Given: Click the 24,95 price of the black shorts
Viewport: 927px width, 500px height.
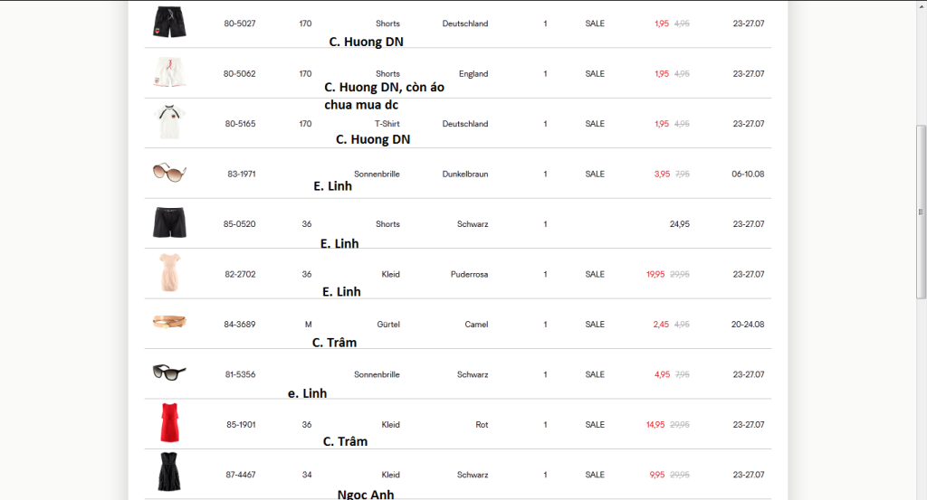Looking at the screenshot, I should 679,224.
